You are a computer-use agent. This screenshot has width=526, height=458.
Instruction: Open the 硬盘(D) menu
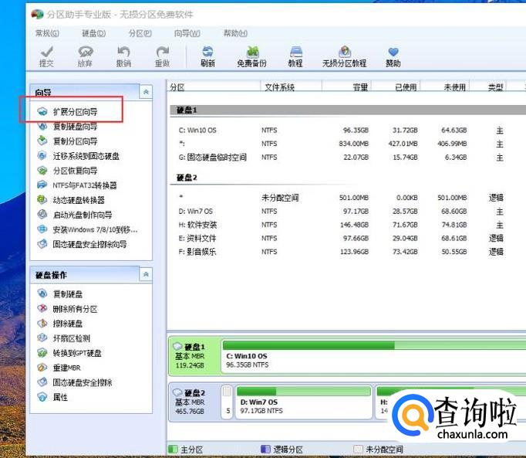[94, 33]
